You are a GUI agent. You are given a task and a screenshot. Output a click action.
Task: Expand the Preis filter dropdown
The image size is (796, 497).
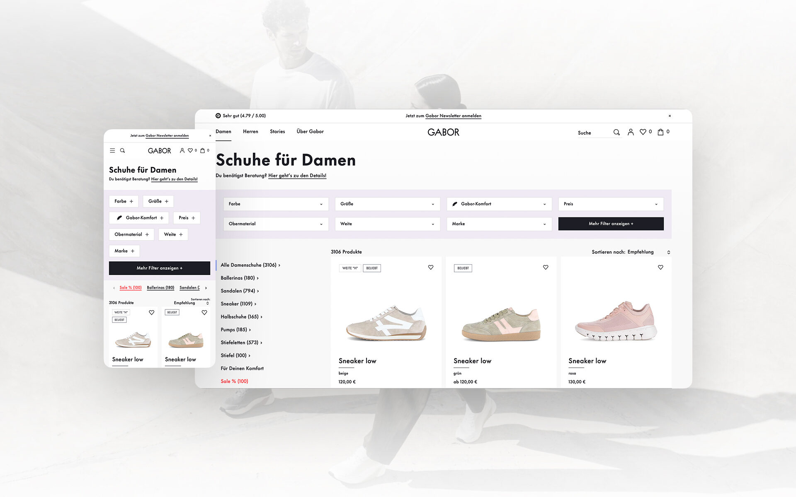[610, 204]
